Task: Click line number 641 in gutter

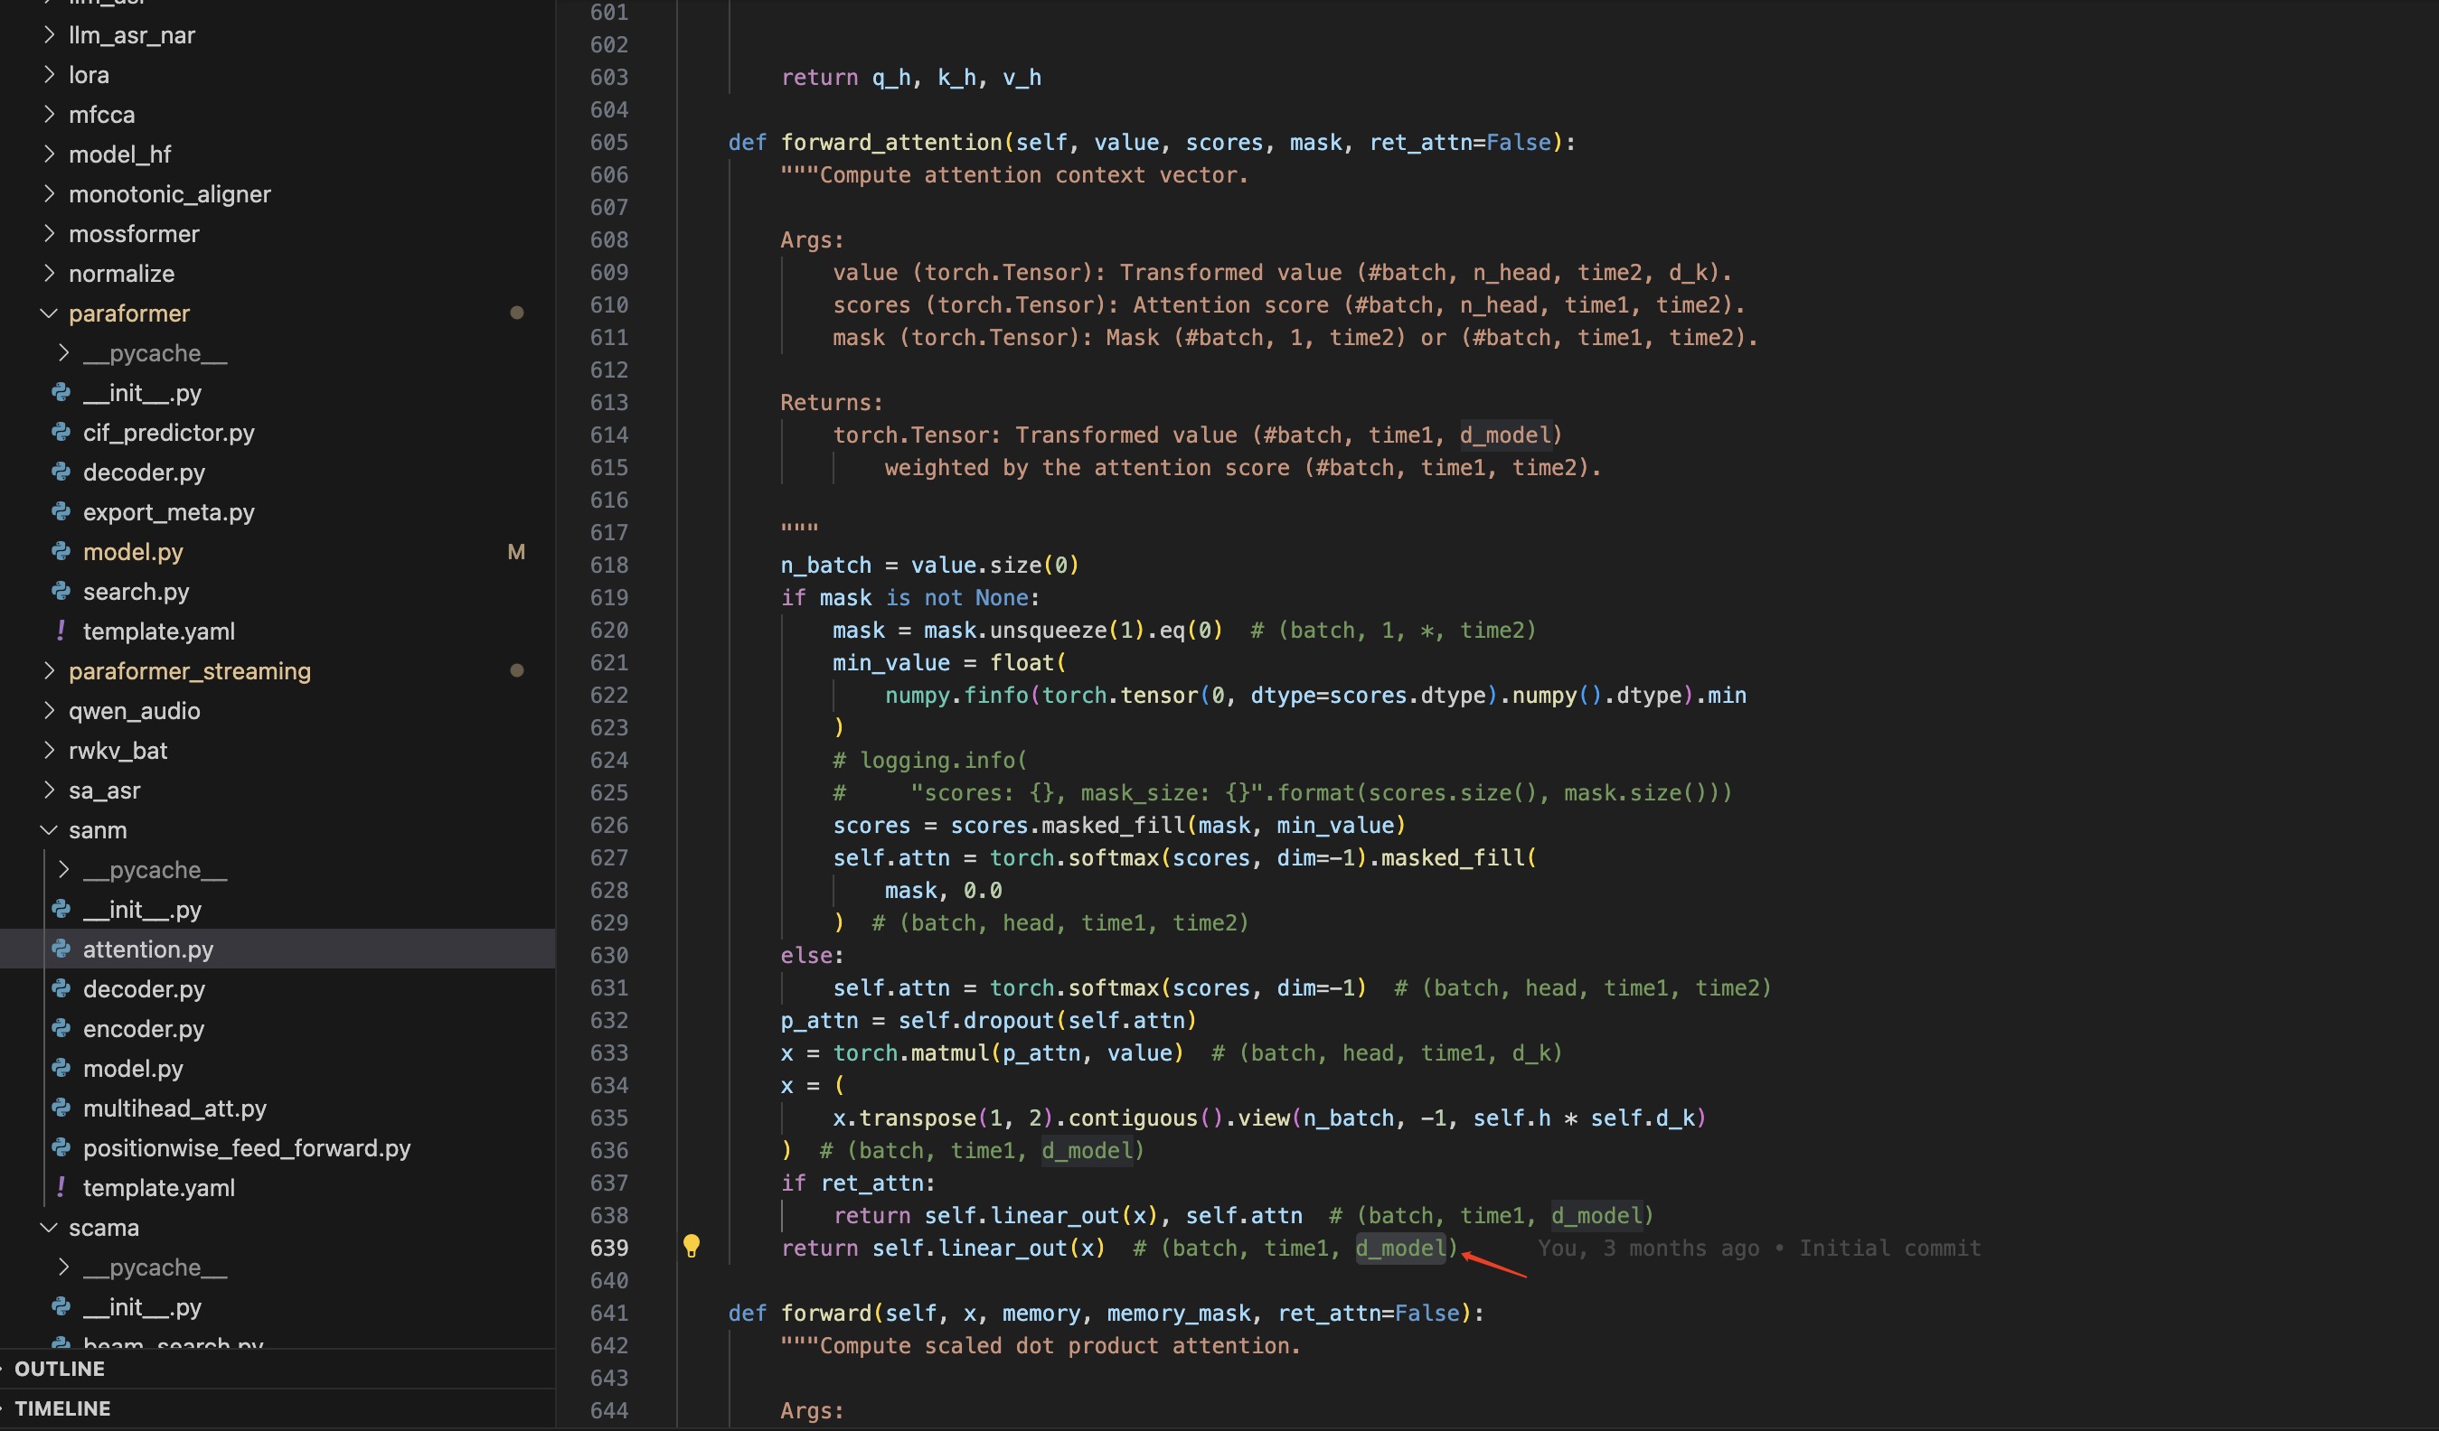Action: pyautogui.click(x=608, y=1312)
